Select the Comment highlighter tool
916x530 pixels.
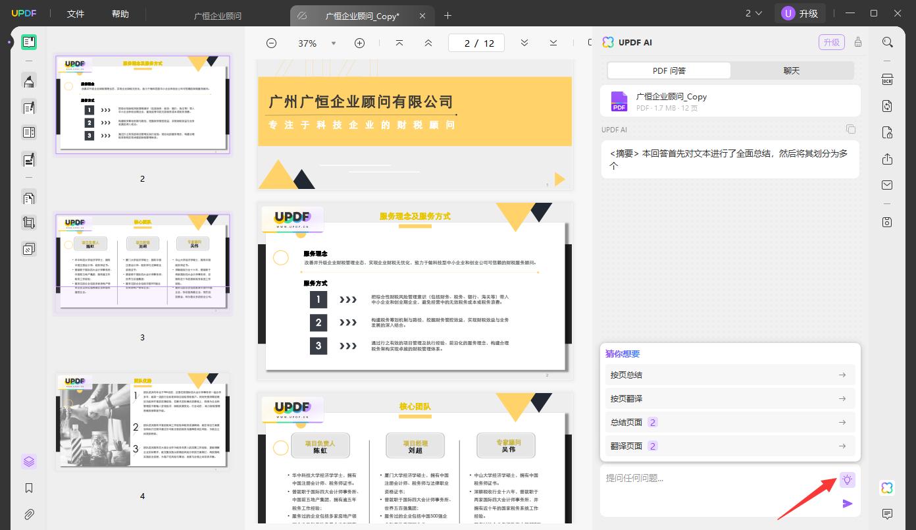pyautogui.click(x=28, y=81)
